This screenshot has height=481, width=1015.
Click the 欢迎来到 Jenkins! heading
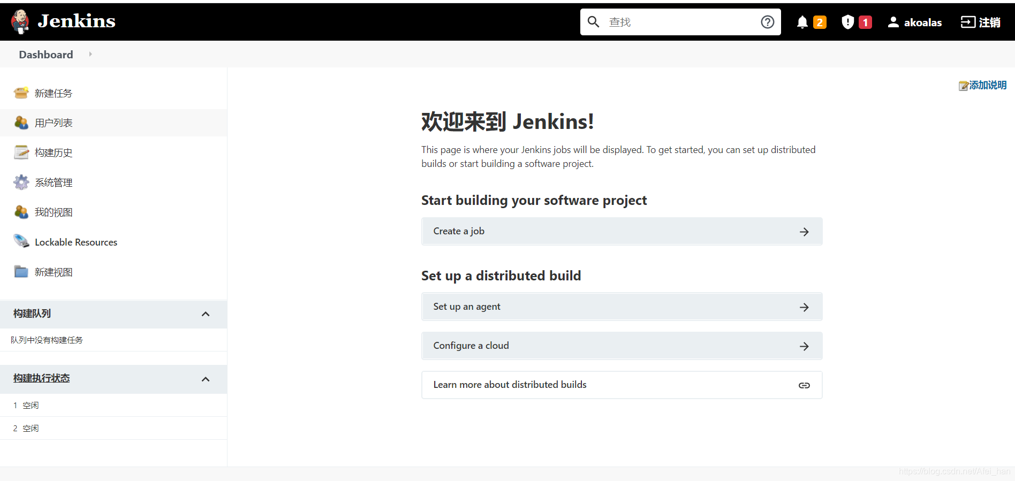point(508,121)
